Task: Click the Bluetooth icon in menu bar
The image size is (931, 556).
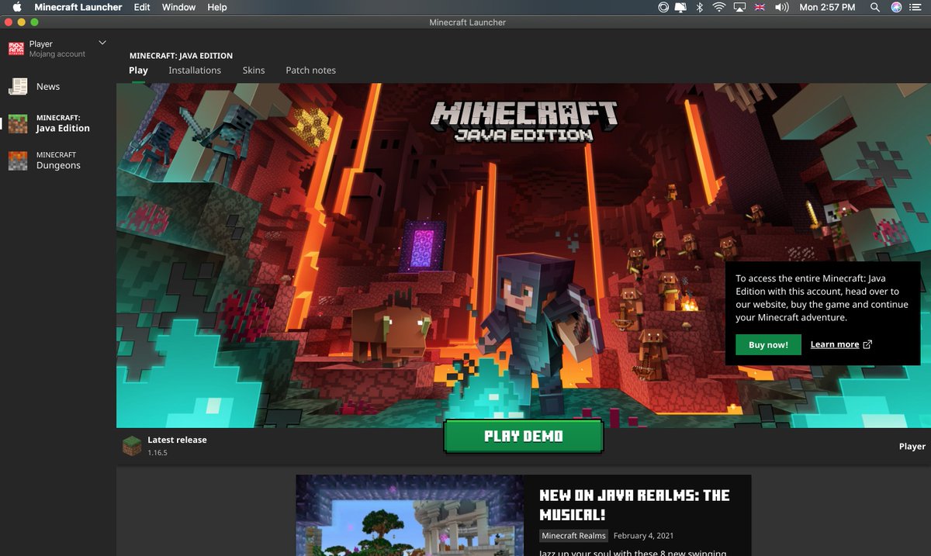Action: coord(699,7)
